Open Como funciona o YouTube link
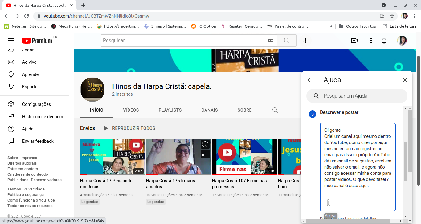The width and height of the screenshot is (421, 224). [x=31, y=200]
